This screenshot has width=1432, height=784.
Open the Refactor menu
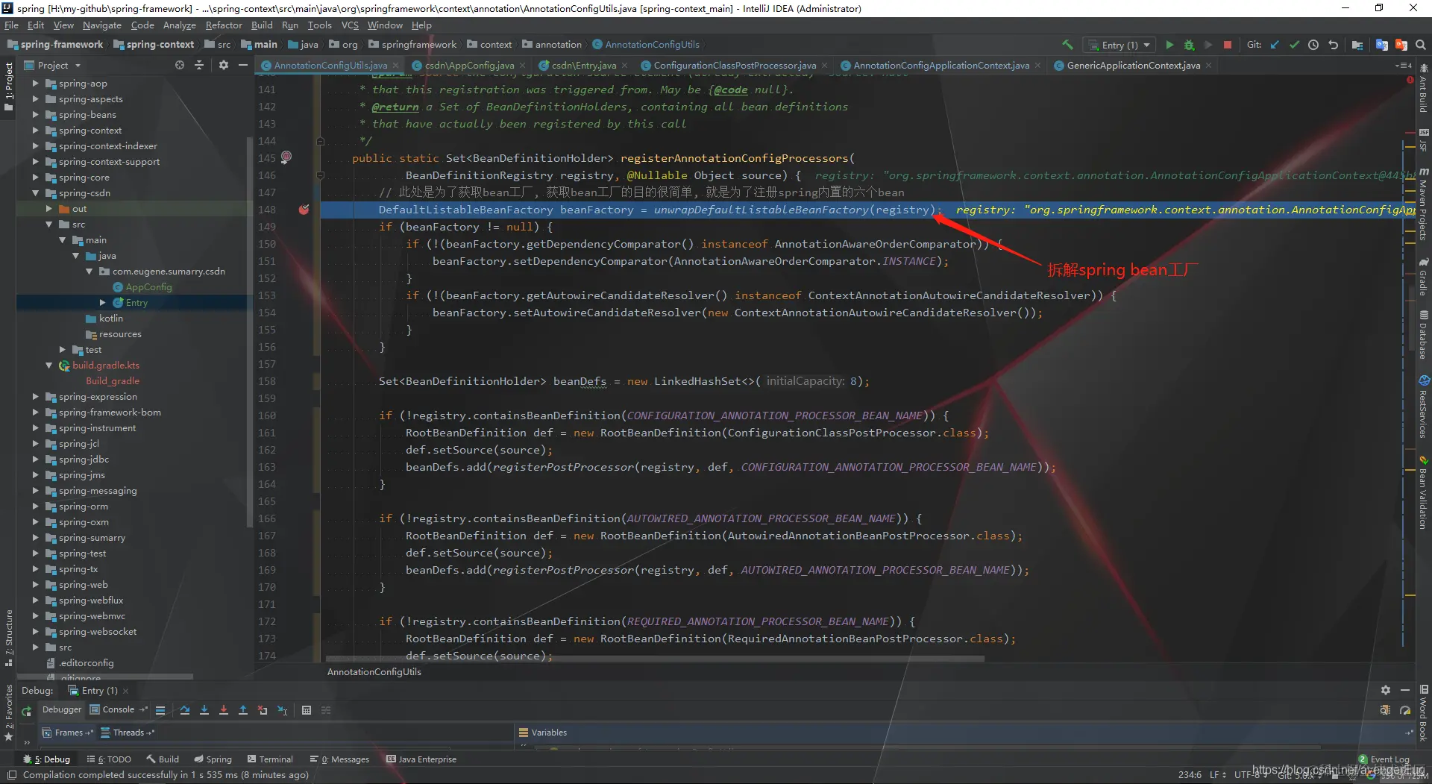coord(224,25)
